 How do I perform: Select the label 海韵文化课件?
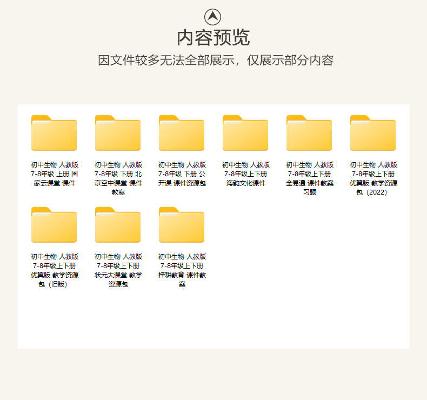click(x=245, y=174)
